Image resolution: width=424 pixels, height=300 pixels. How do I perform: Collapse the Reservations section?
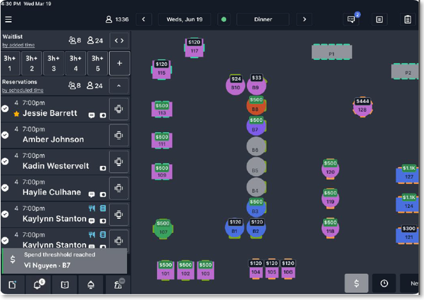tap(119, 86)
